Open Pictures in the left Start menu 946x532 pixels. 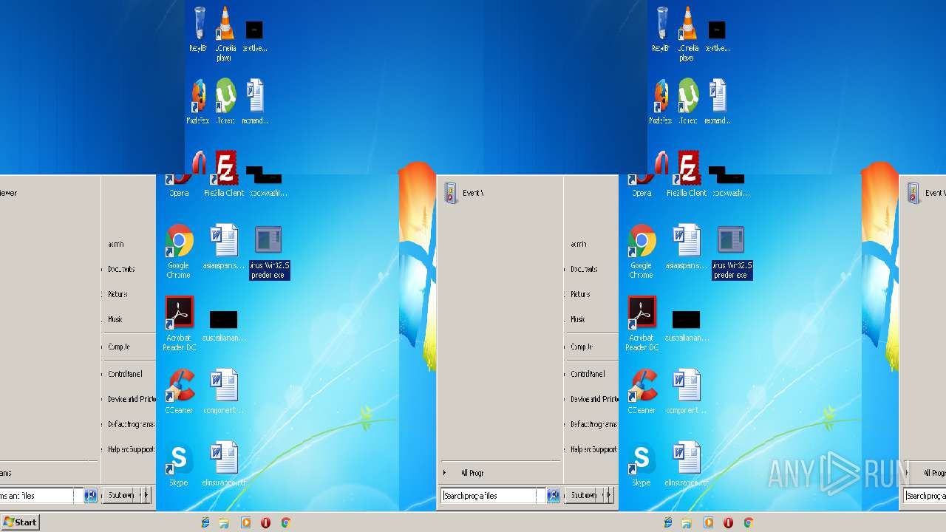point(118,294)
